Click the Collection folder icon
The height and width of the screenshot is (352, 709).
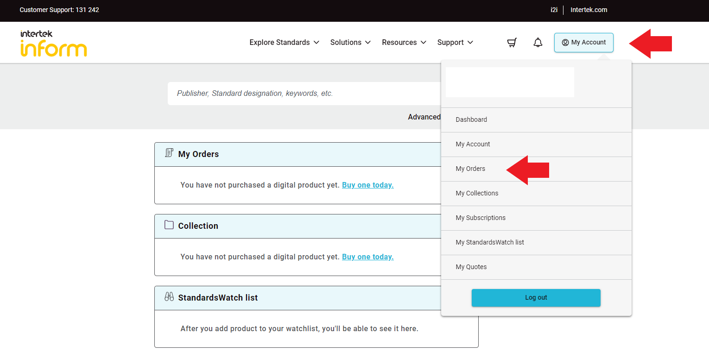169,225
